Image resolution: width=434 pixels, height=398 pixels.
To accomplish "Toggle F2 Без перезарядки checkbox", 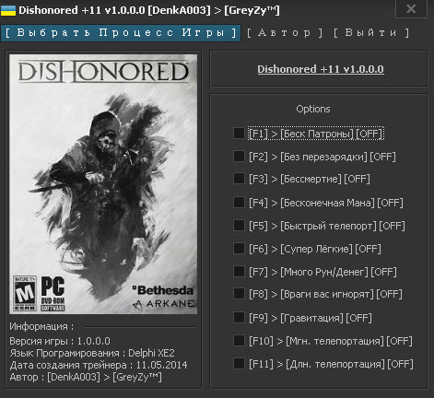I will point(239,156).
